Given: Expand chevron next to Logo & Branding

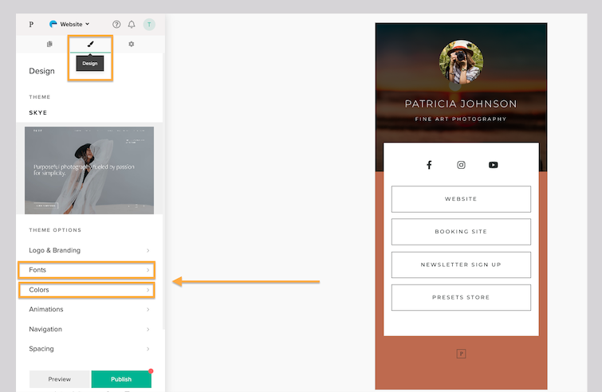Looking at the screenshot, I should click(148, 250).
